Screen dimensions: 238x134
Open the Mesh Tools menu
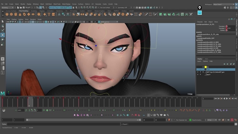(57, 4)
